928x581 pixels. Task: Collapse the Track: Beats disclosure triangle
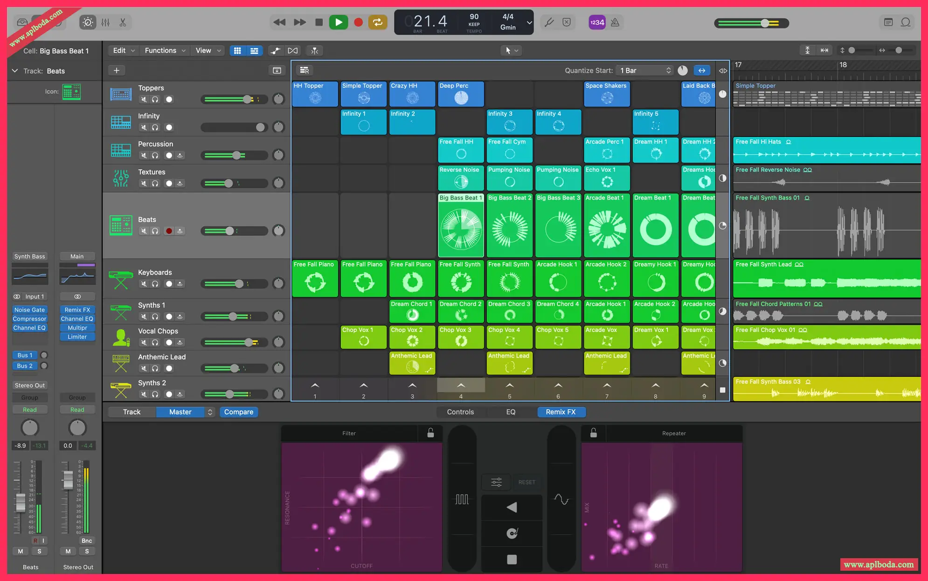tap(15, 71)
